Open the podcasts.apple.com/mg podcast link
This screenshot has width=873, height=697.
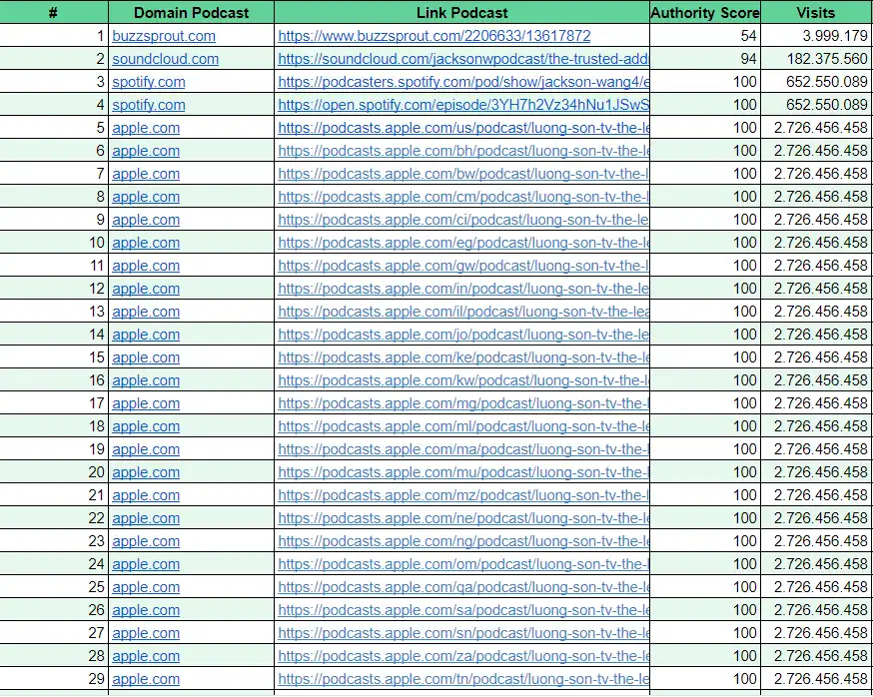pos(463,403)
